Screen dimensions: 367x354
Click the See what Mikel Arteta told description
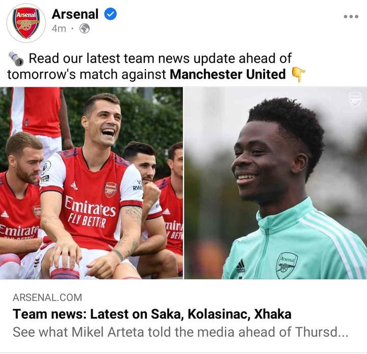pos(180,332)
